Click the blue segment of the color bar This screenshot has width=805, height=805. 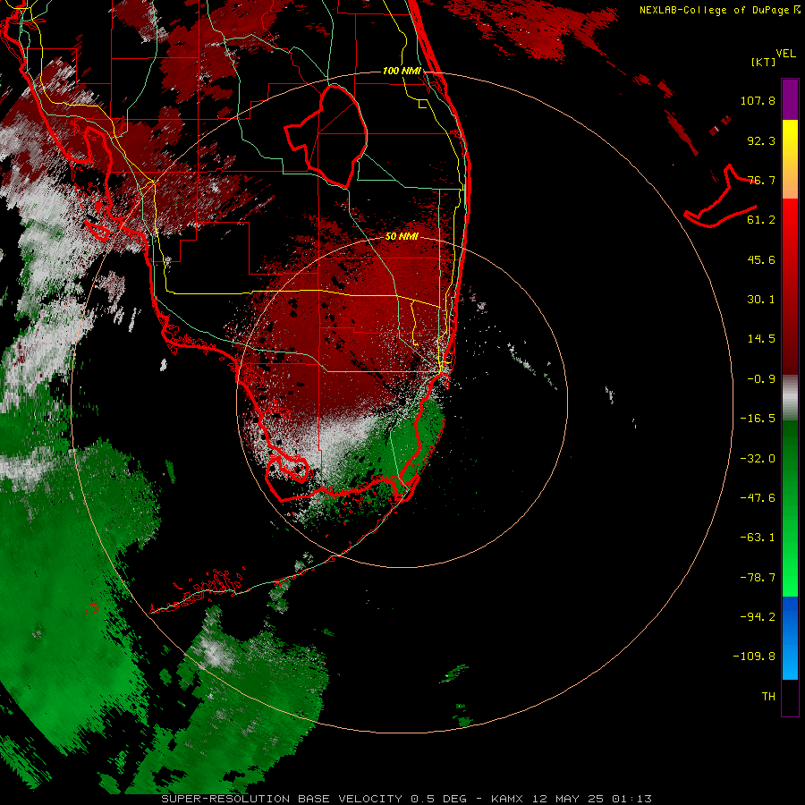(790, 638)
